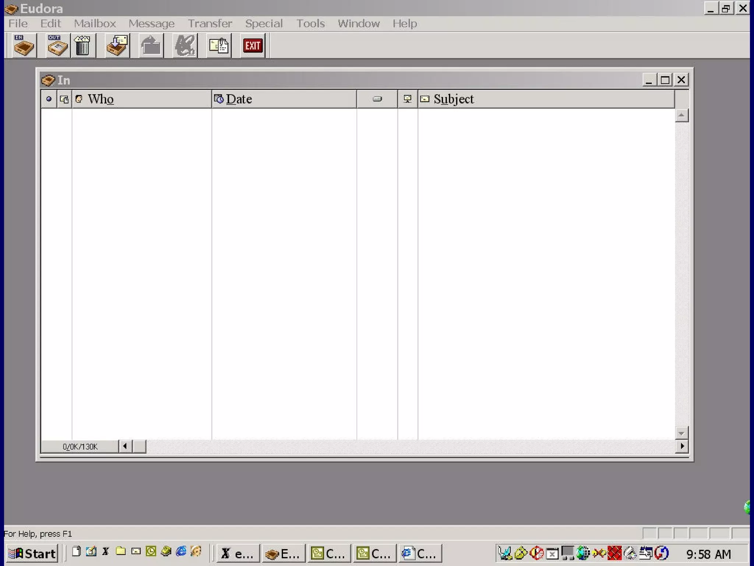Open the In mailbox toolbar icon
754x566 pixels.
coord(24,46)
